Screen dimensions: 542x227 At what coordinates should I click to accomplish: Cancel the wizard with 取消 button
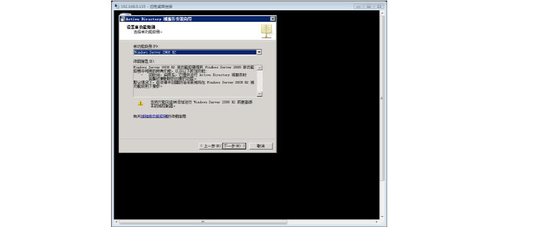pyautogui.click(x=261, y=146)
